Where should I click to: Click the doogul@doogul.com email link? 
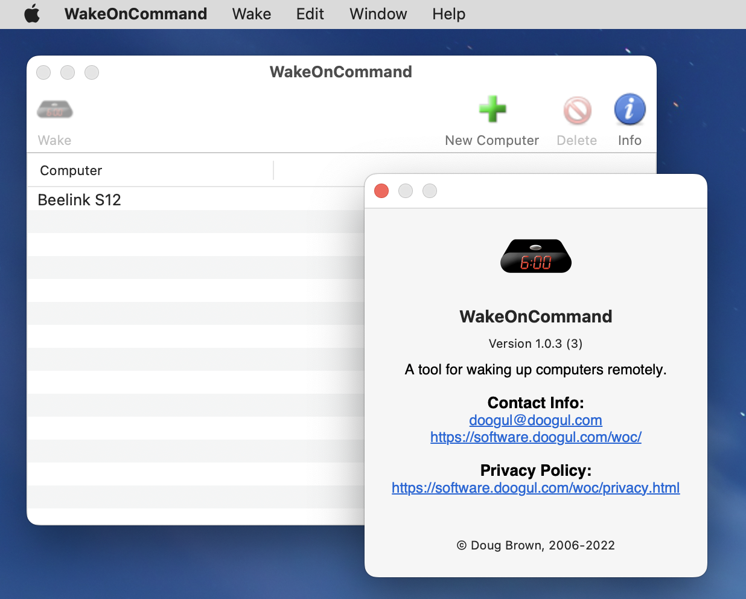coord(535,420)
